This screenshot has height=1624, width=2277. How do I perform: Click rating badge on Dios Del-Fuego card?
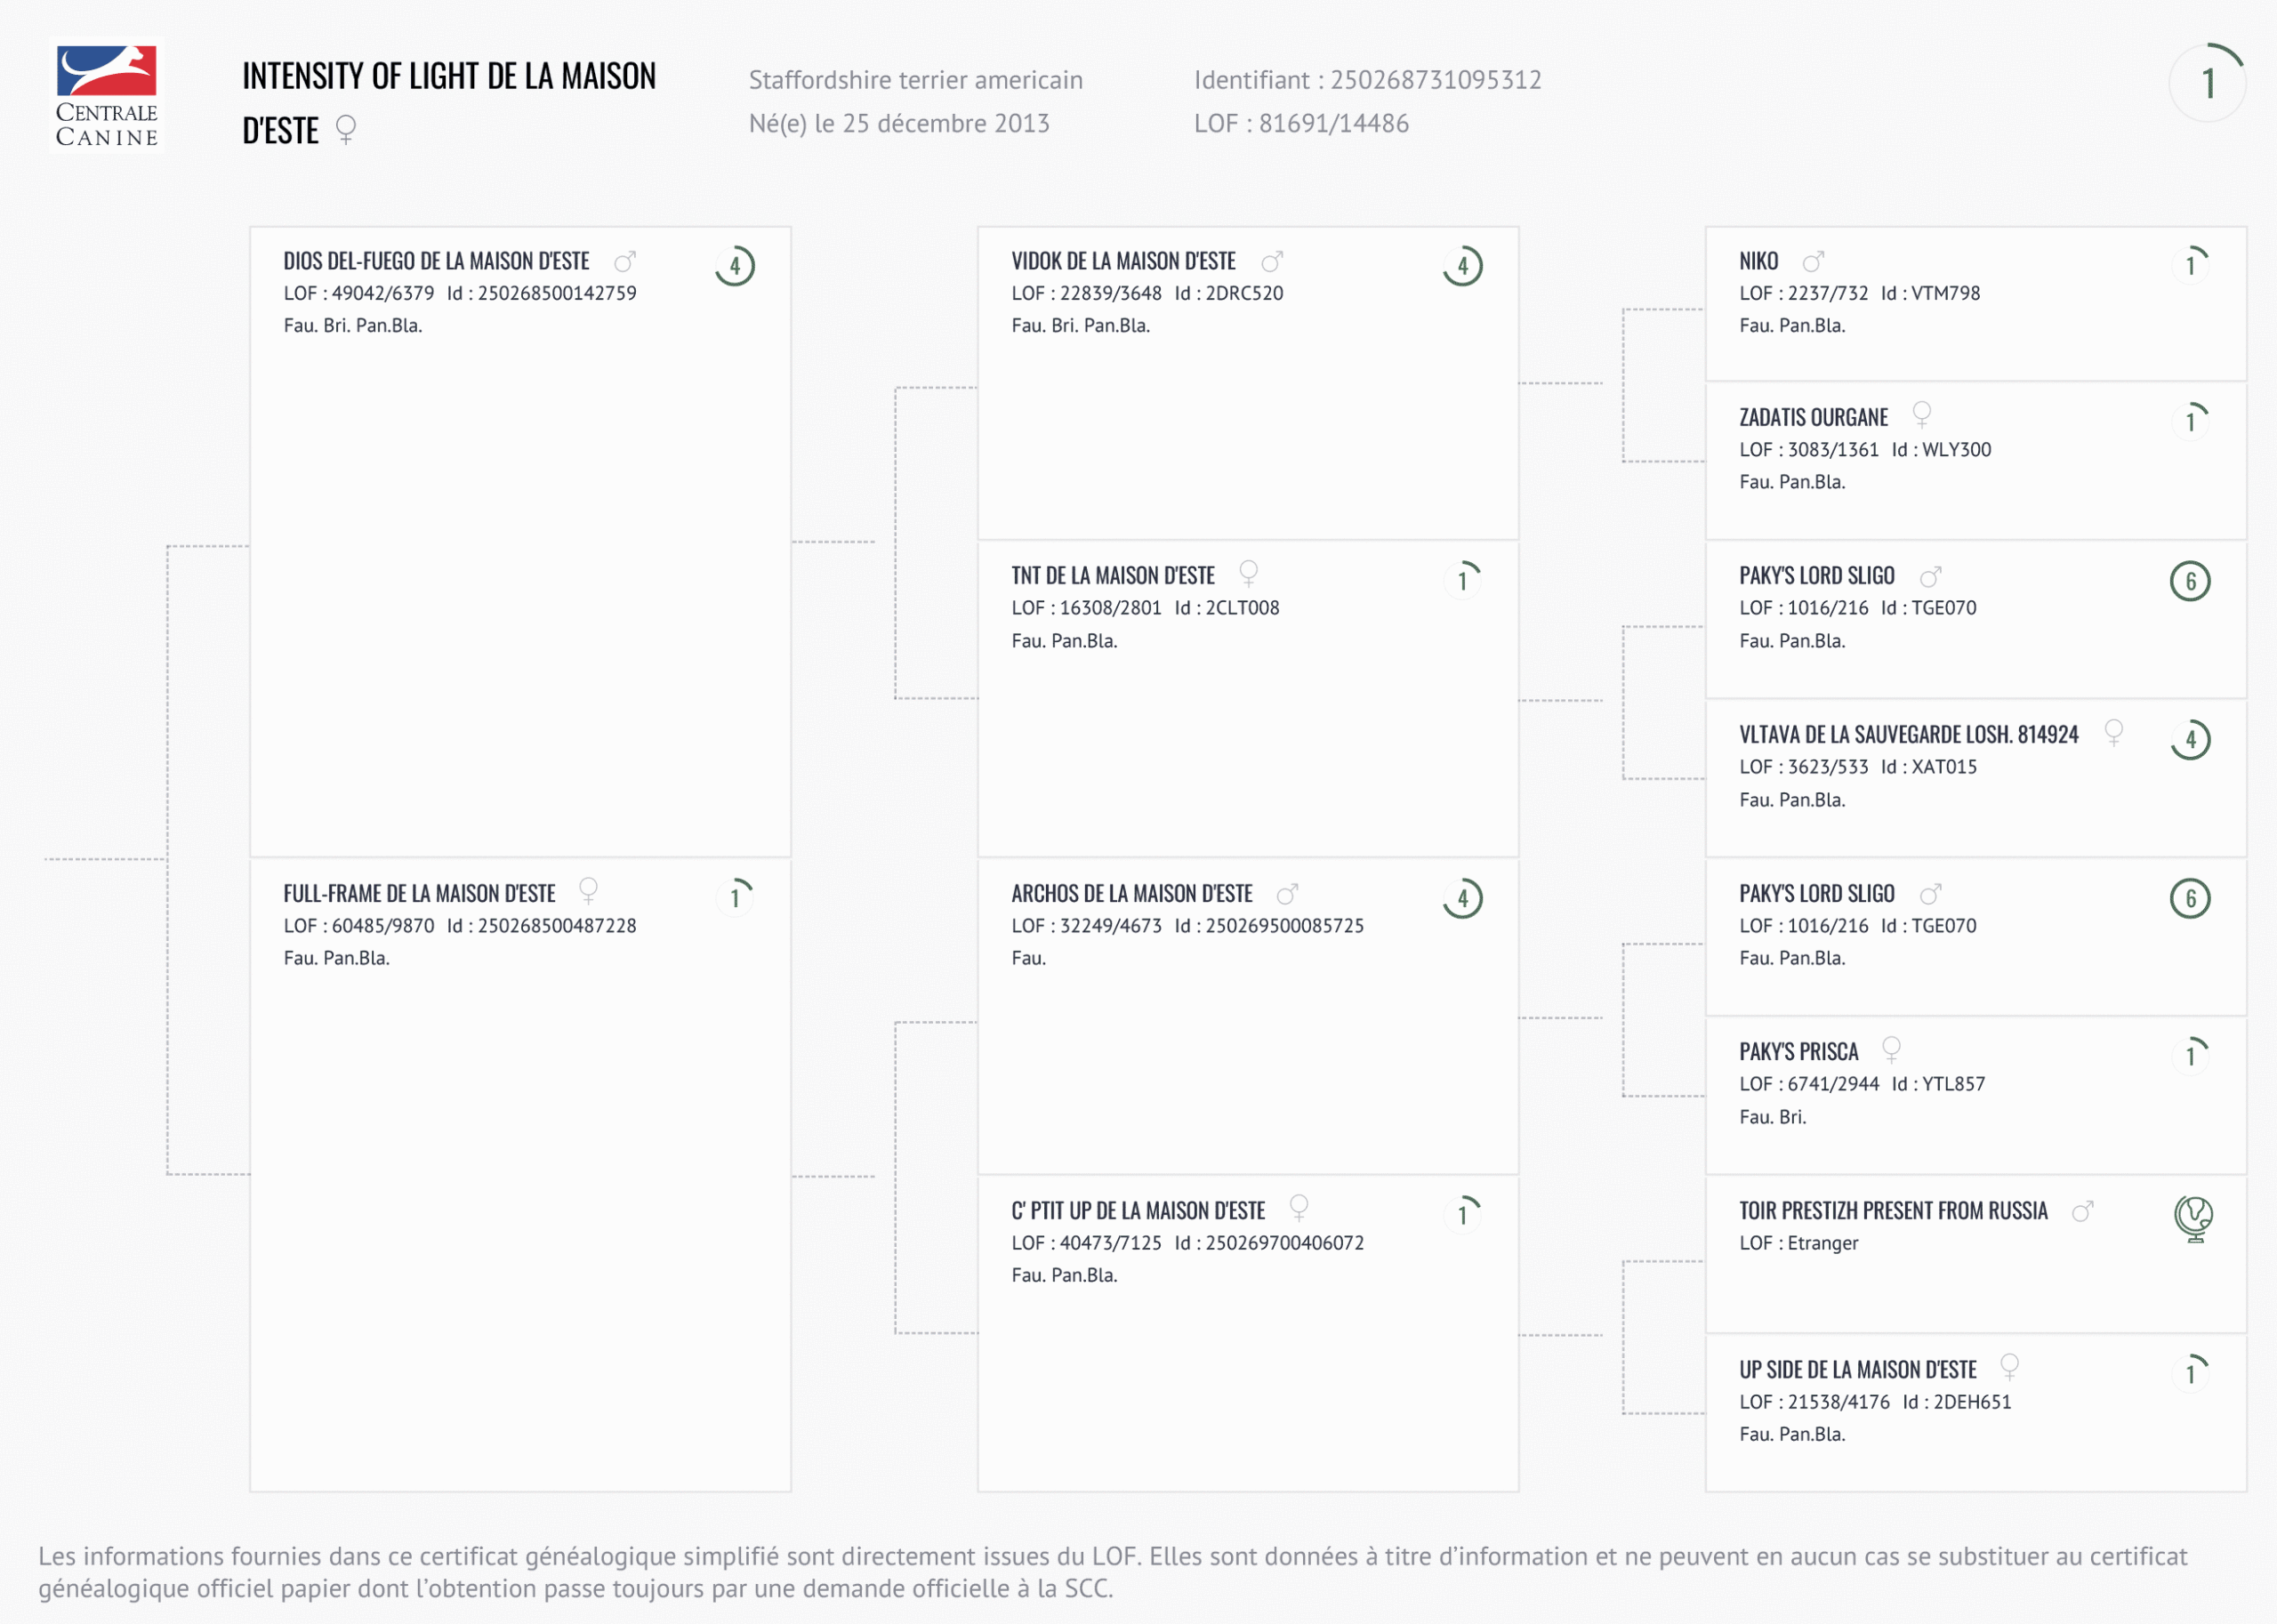click(735, 266)
